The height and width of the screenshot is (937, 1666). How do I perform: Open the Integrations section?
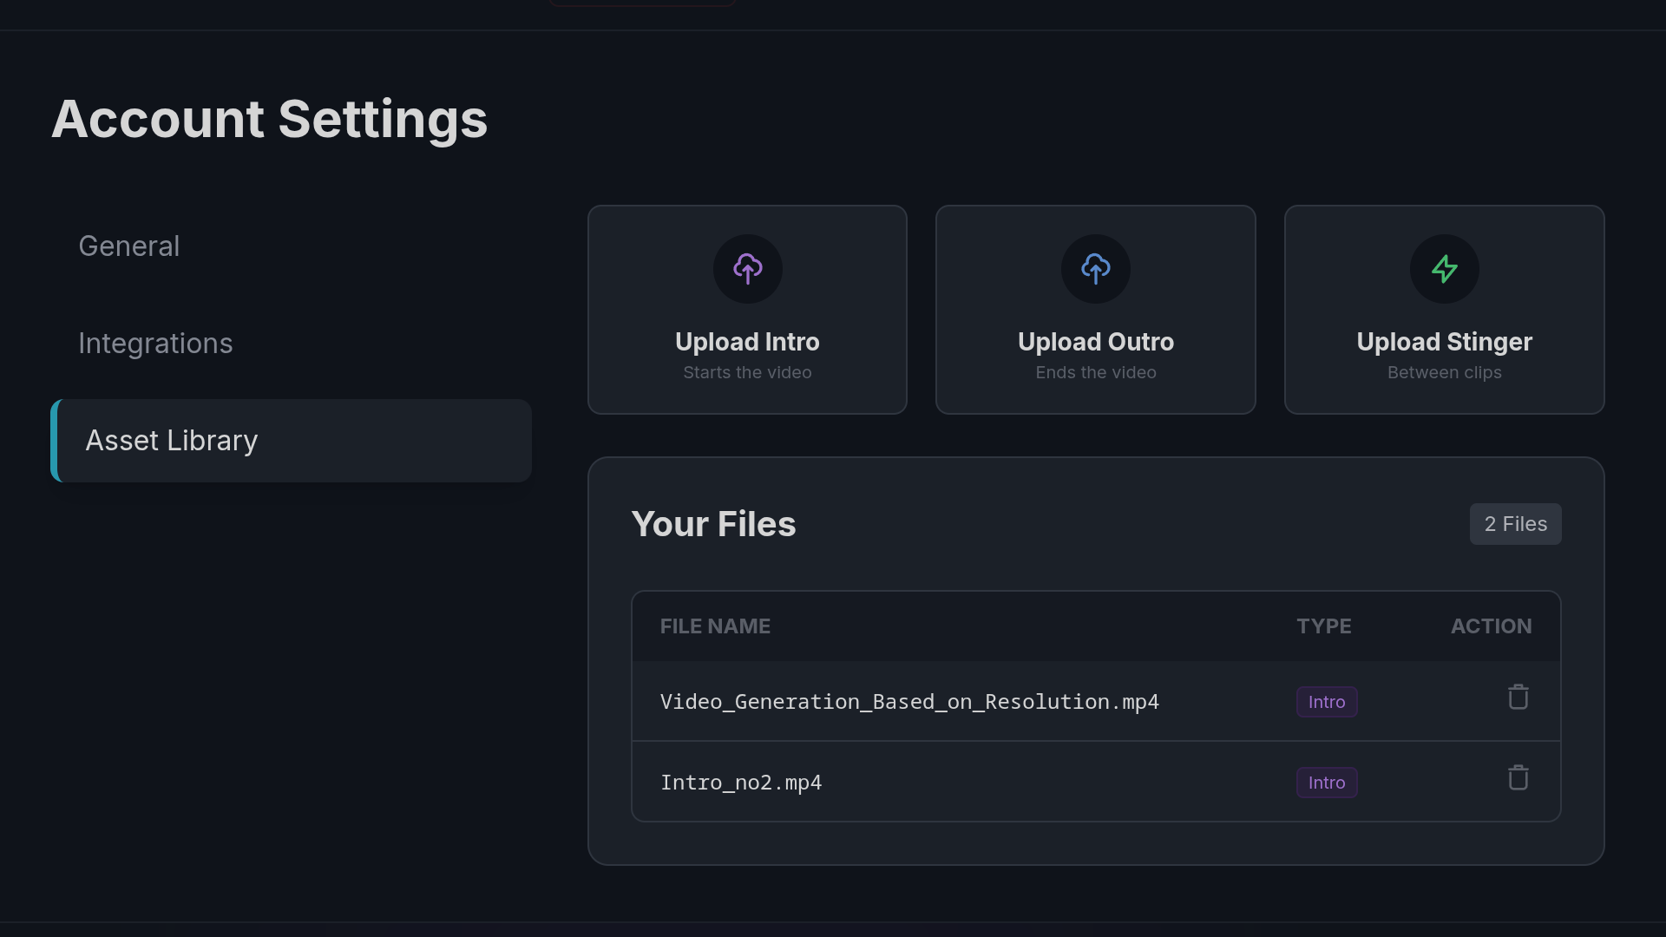155,344
